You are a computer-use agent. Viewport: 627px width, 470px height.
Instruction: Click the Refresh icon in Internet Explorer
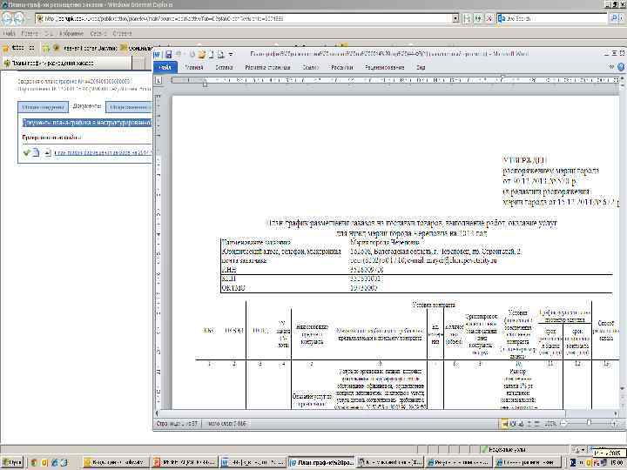point(478,18)
